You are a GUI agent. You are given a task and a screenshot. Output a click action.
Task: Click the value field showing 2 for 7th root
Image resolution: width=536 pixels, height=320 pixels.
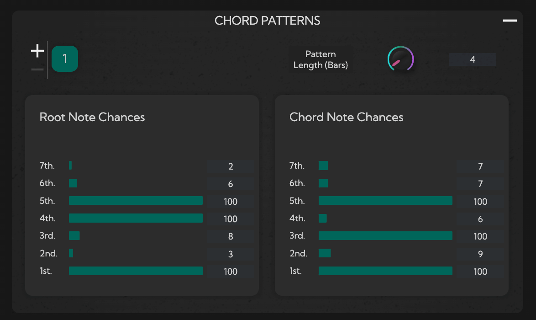(x=231, y=166)
